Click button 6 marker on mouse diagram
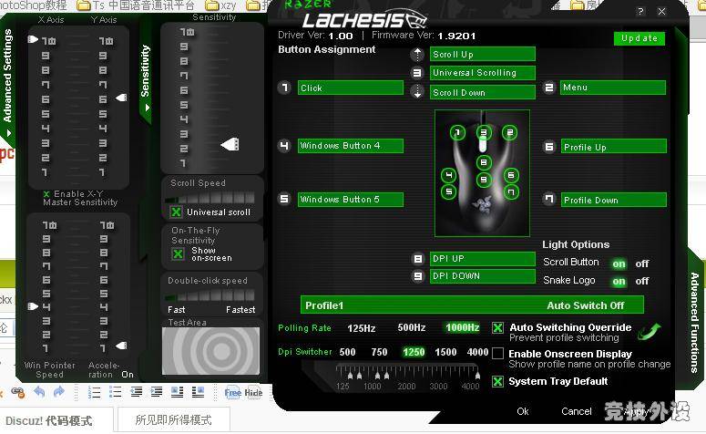 click(x=511, y=175)
